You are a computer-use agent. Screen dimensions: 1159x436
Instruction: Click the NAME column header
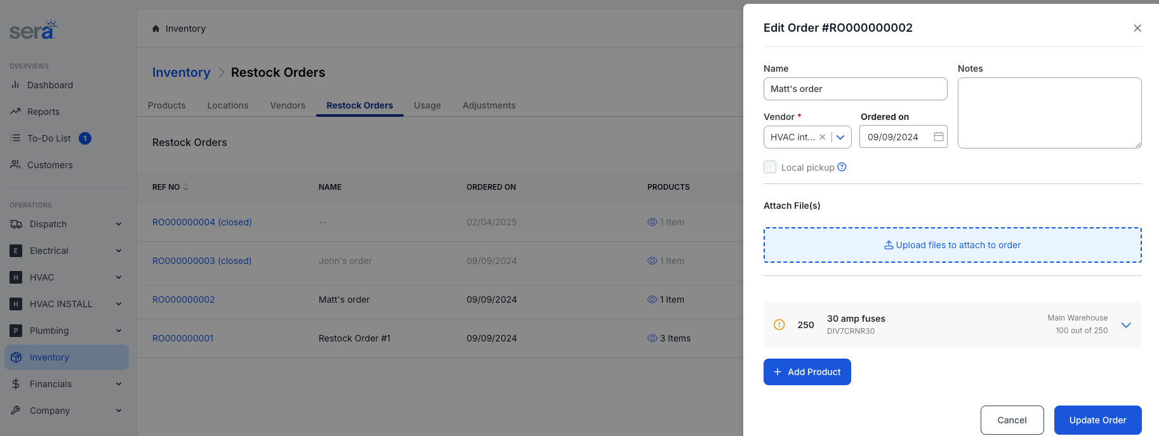coord(330,187)
